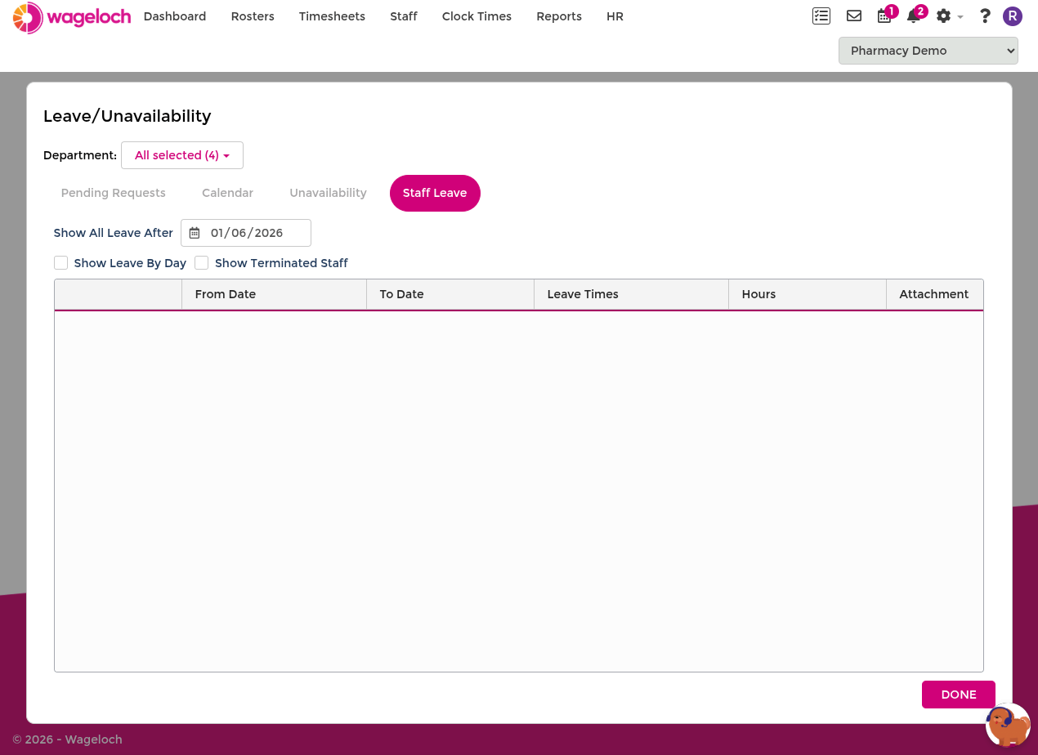The height and width of the screenshot is (755, 1038).
Task: Sort by the To Date column header
Action: [450, 294]
